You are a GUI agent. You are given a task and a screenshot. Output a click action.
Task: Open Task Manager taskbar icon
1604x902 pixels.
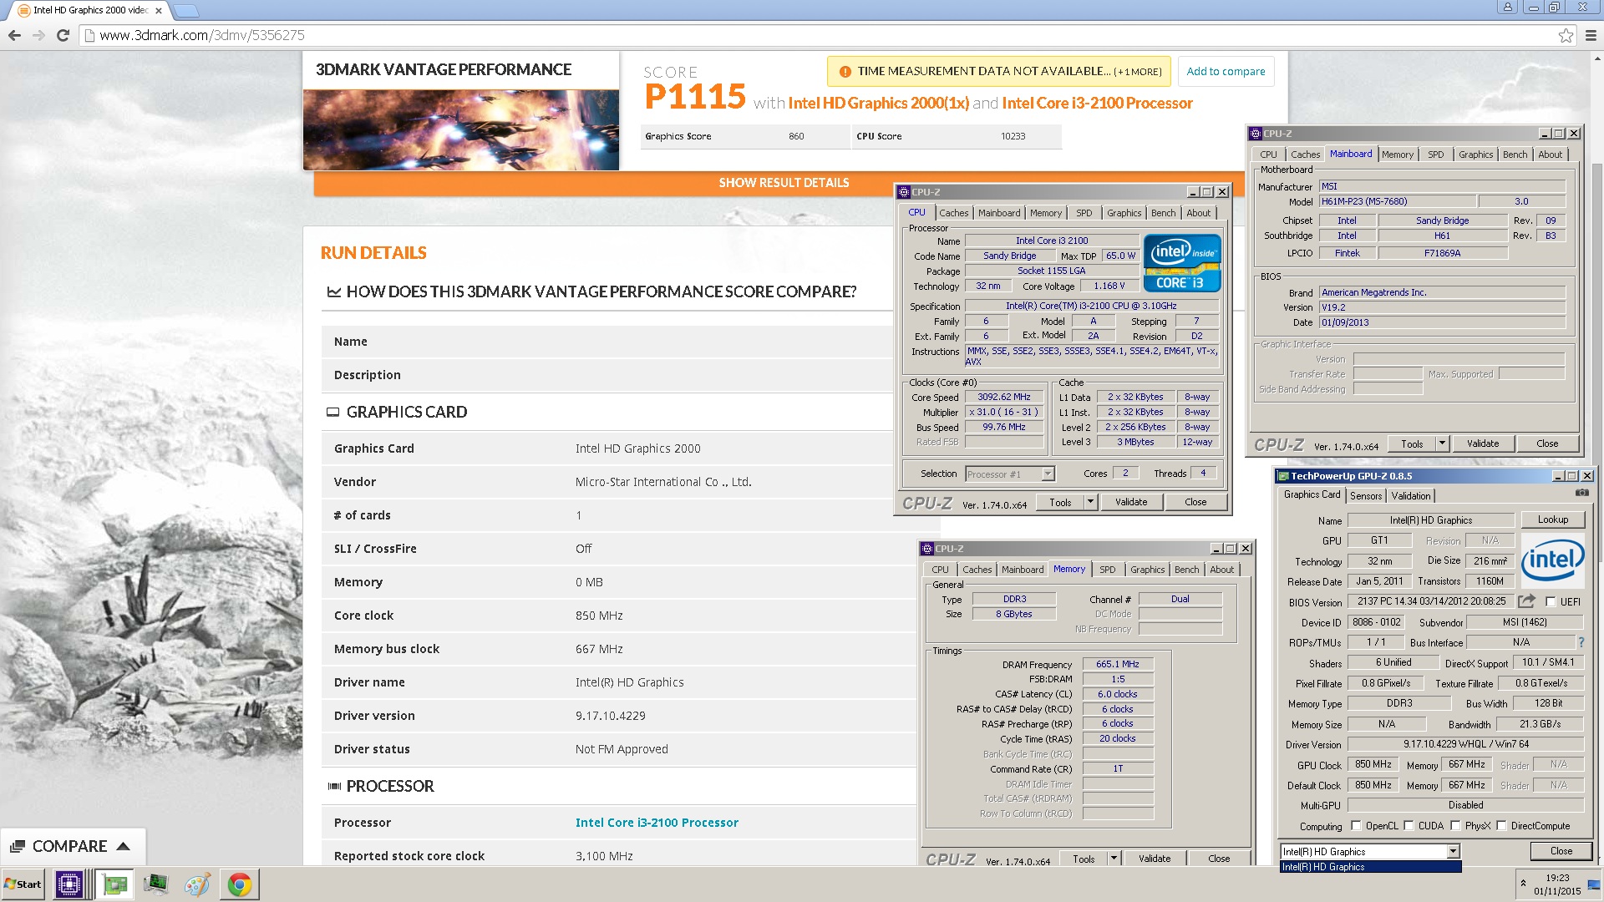(155, 884)
